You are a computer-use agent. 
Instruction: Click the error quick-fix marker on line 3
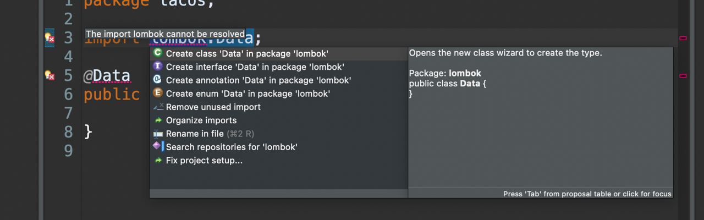coord(50,38)
